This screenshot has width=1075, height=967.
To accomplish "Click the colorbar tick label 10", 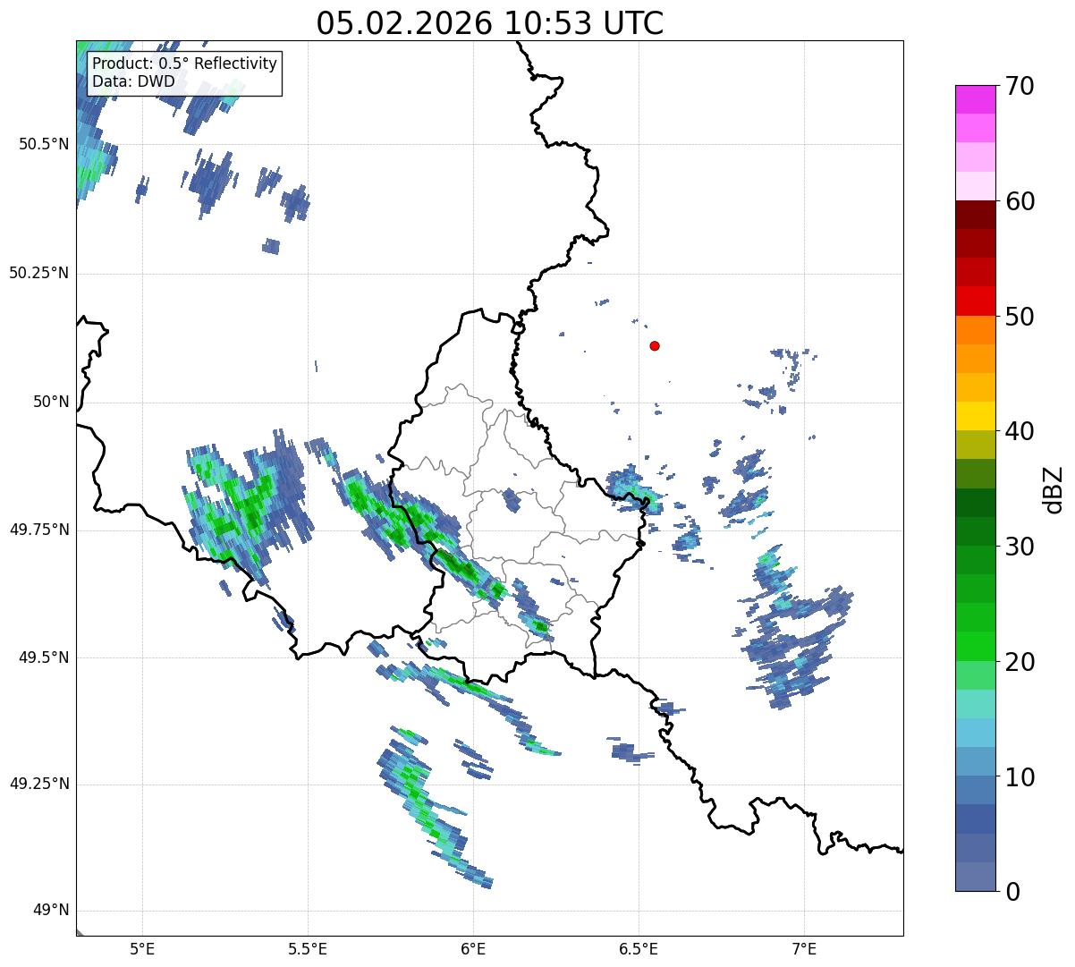I will [x=1020, y=777].
